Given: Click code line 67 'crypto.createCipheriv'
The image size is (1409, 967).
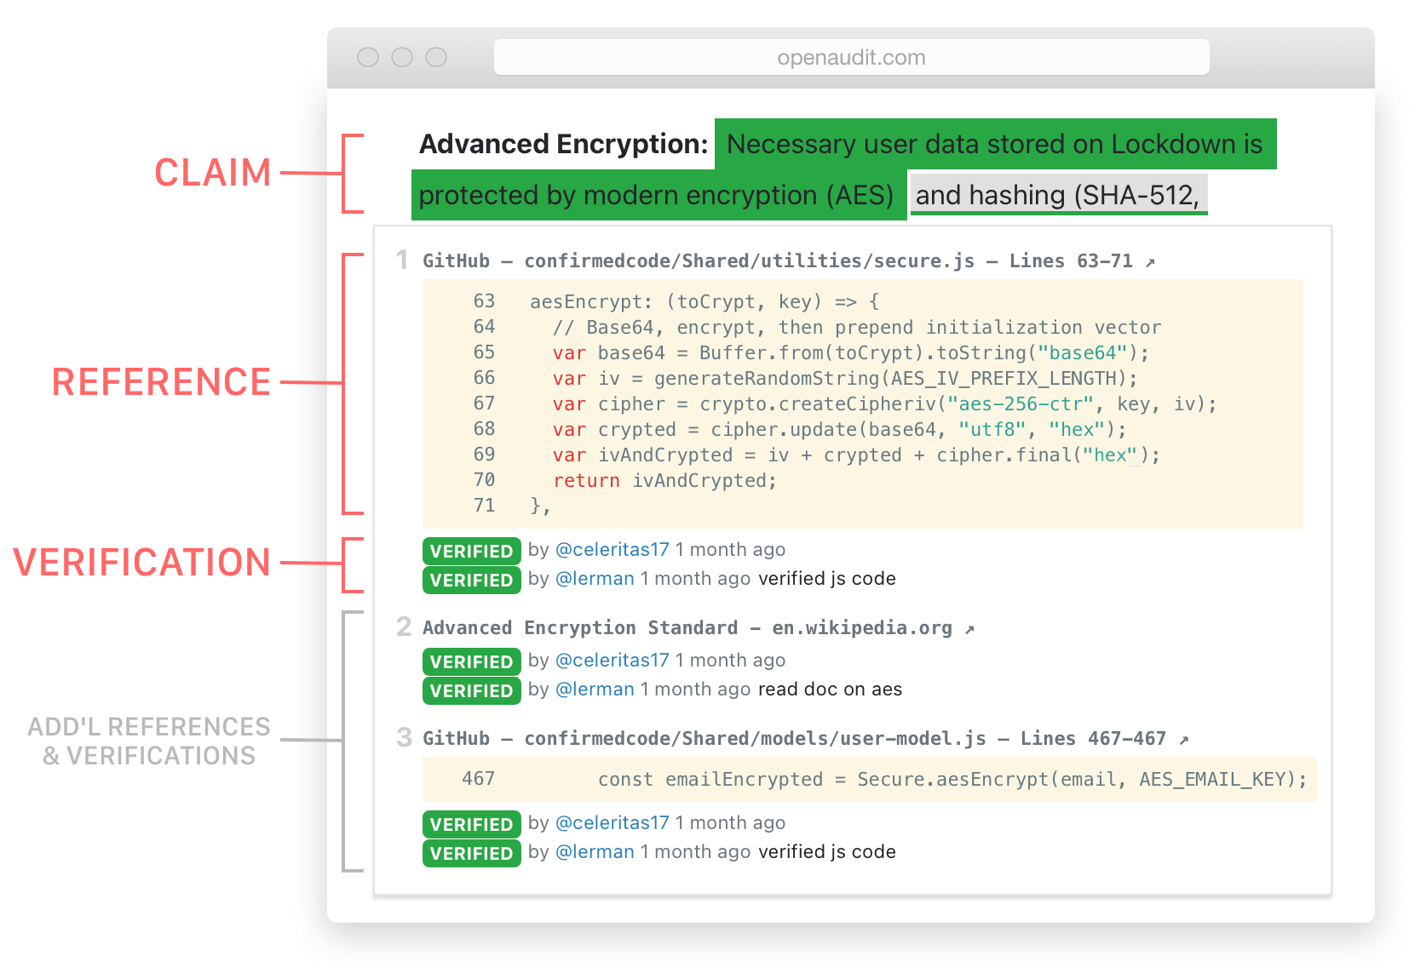Looking at the screenshot, I should (884, 403).
